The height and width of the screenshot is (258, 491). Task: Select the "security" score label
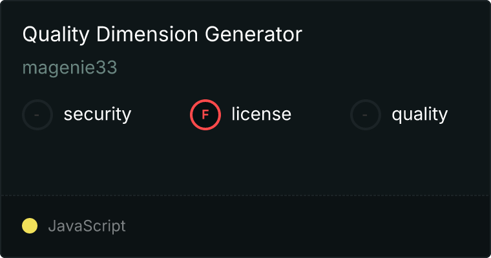click(x=98, y=115)
